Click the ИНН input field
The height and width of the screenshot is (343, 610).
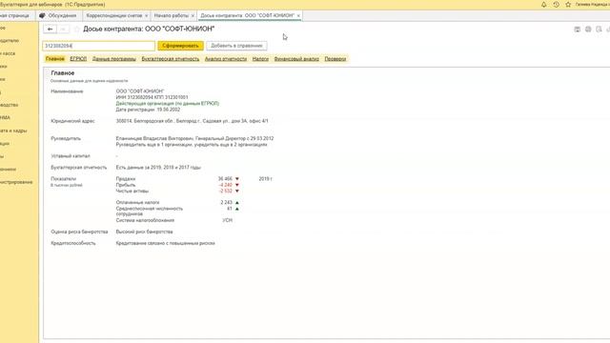tap(98, 46)
